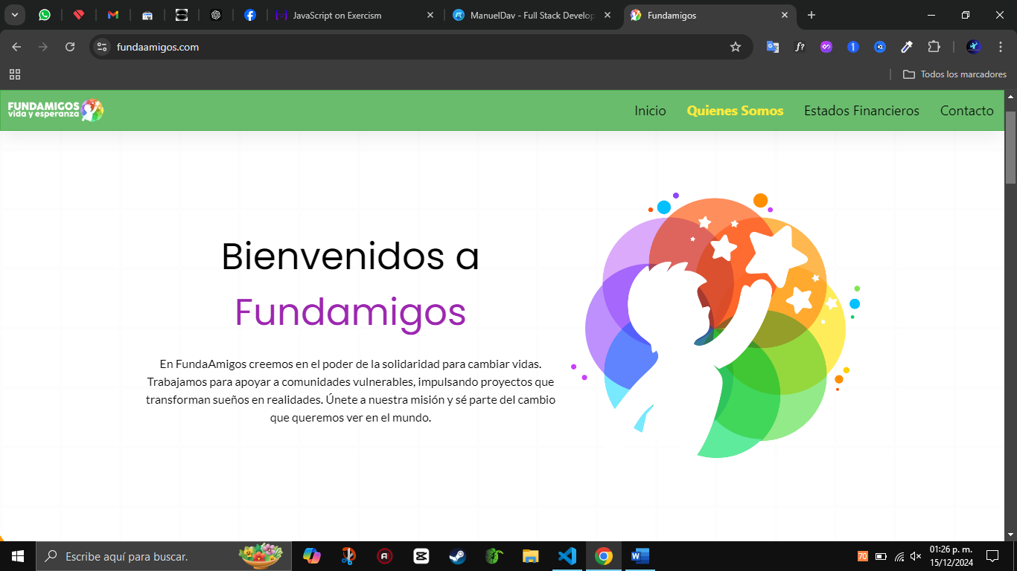Open the Chrome profile avatar
1017x571 pixels.
(x=974, y=47)
